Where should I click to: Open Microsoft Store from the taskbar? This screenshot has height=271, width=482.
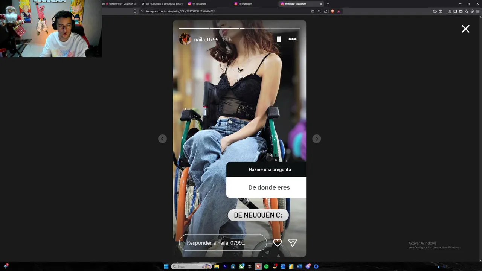(233, 266)
